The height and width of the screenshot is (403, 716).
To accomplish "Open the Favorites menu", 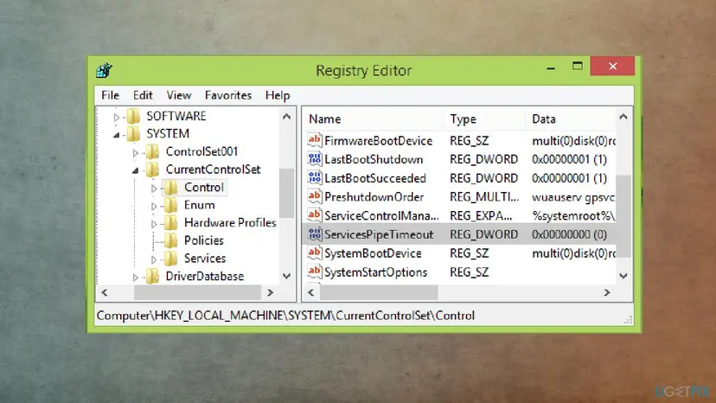I will click(x=228, y=95).
